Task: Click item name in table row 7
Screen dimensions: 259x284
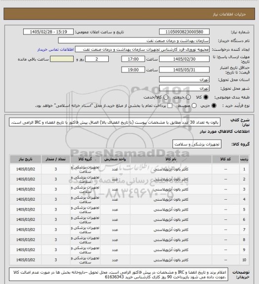Action: pyautogui.click(x=171, y=230)
